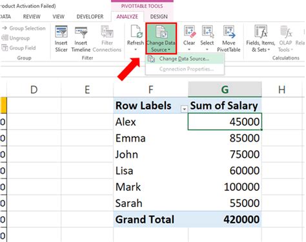Click the Change Data Source ribbon button
The width and height of the screenshot is (306, 242).
[161, 38]
